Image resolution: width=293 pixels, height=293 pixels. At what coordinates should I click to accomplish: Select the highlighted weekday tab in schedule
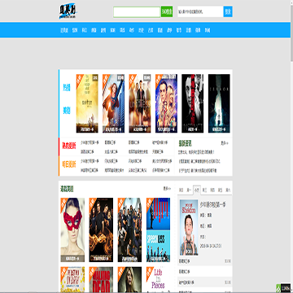[197, 190]
